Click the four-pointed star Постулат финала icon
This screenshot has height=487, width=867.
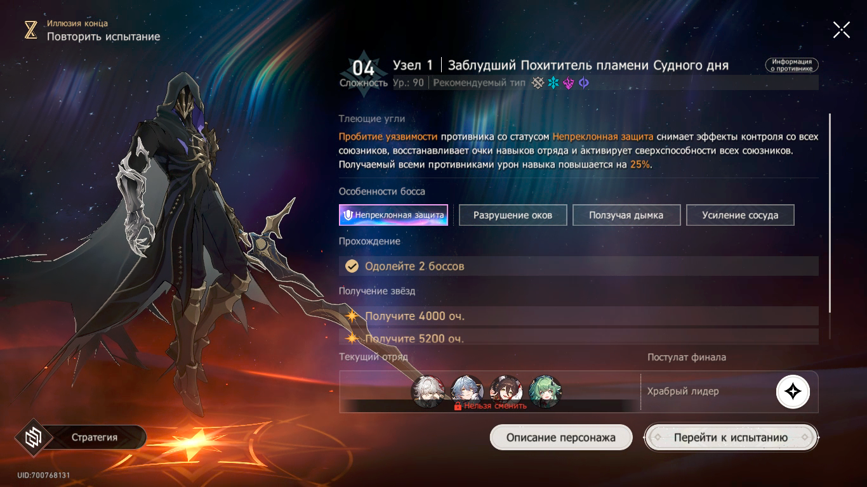(x=793, y=392)
